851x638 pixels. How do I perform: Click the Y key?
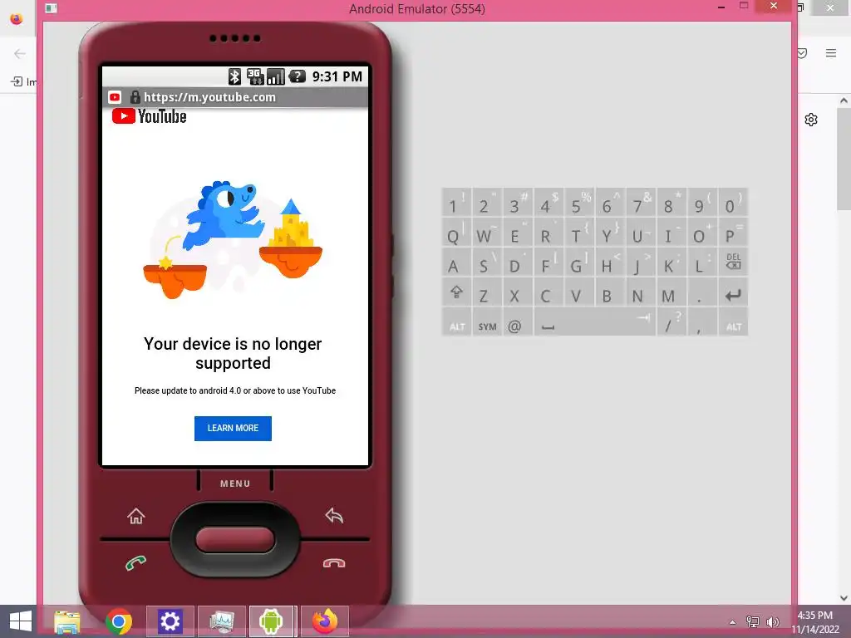(x=610, y=233)
